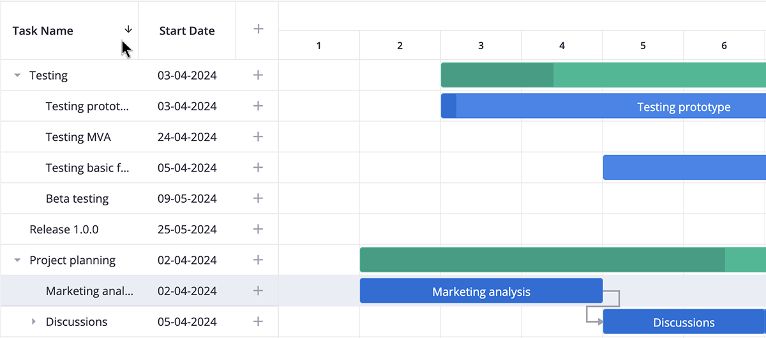Click the day 5 timeline scale cell
This screenshot has width=766, height=338.
pos(643,45)
